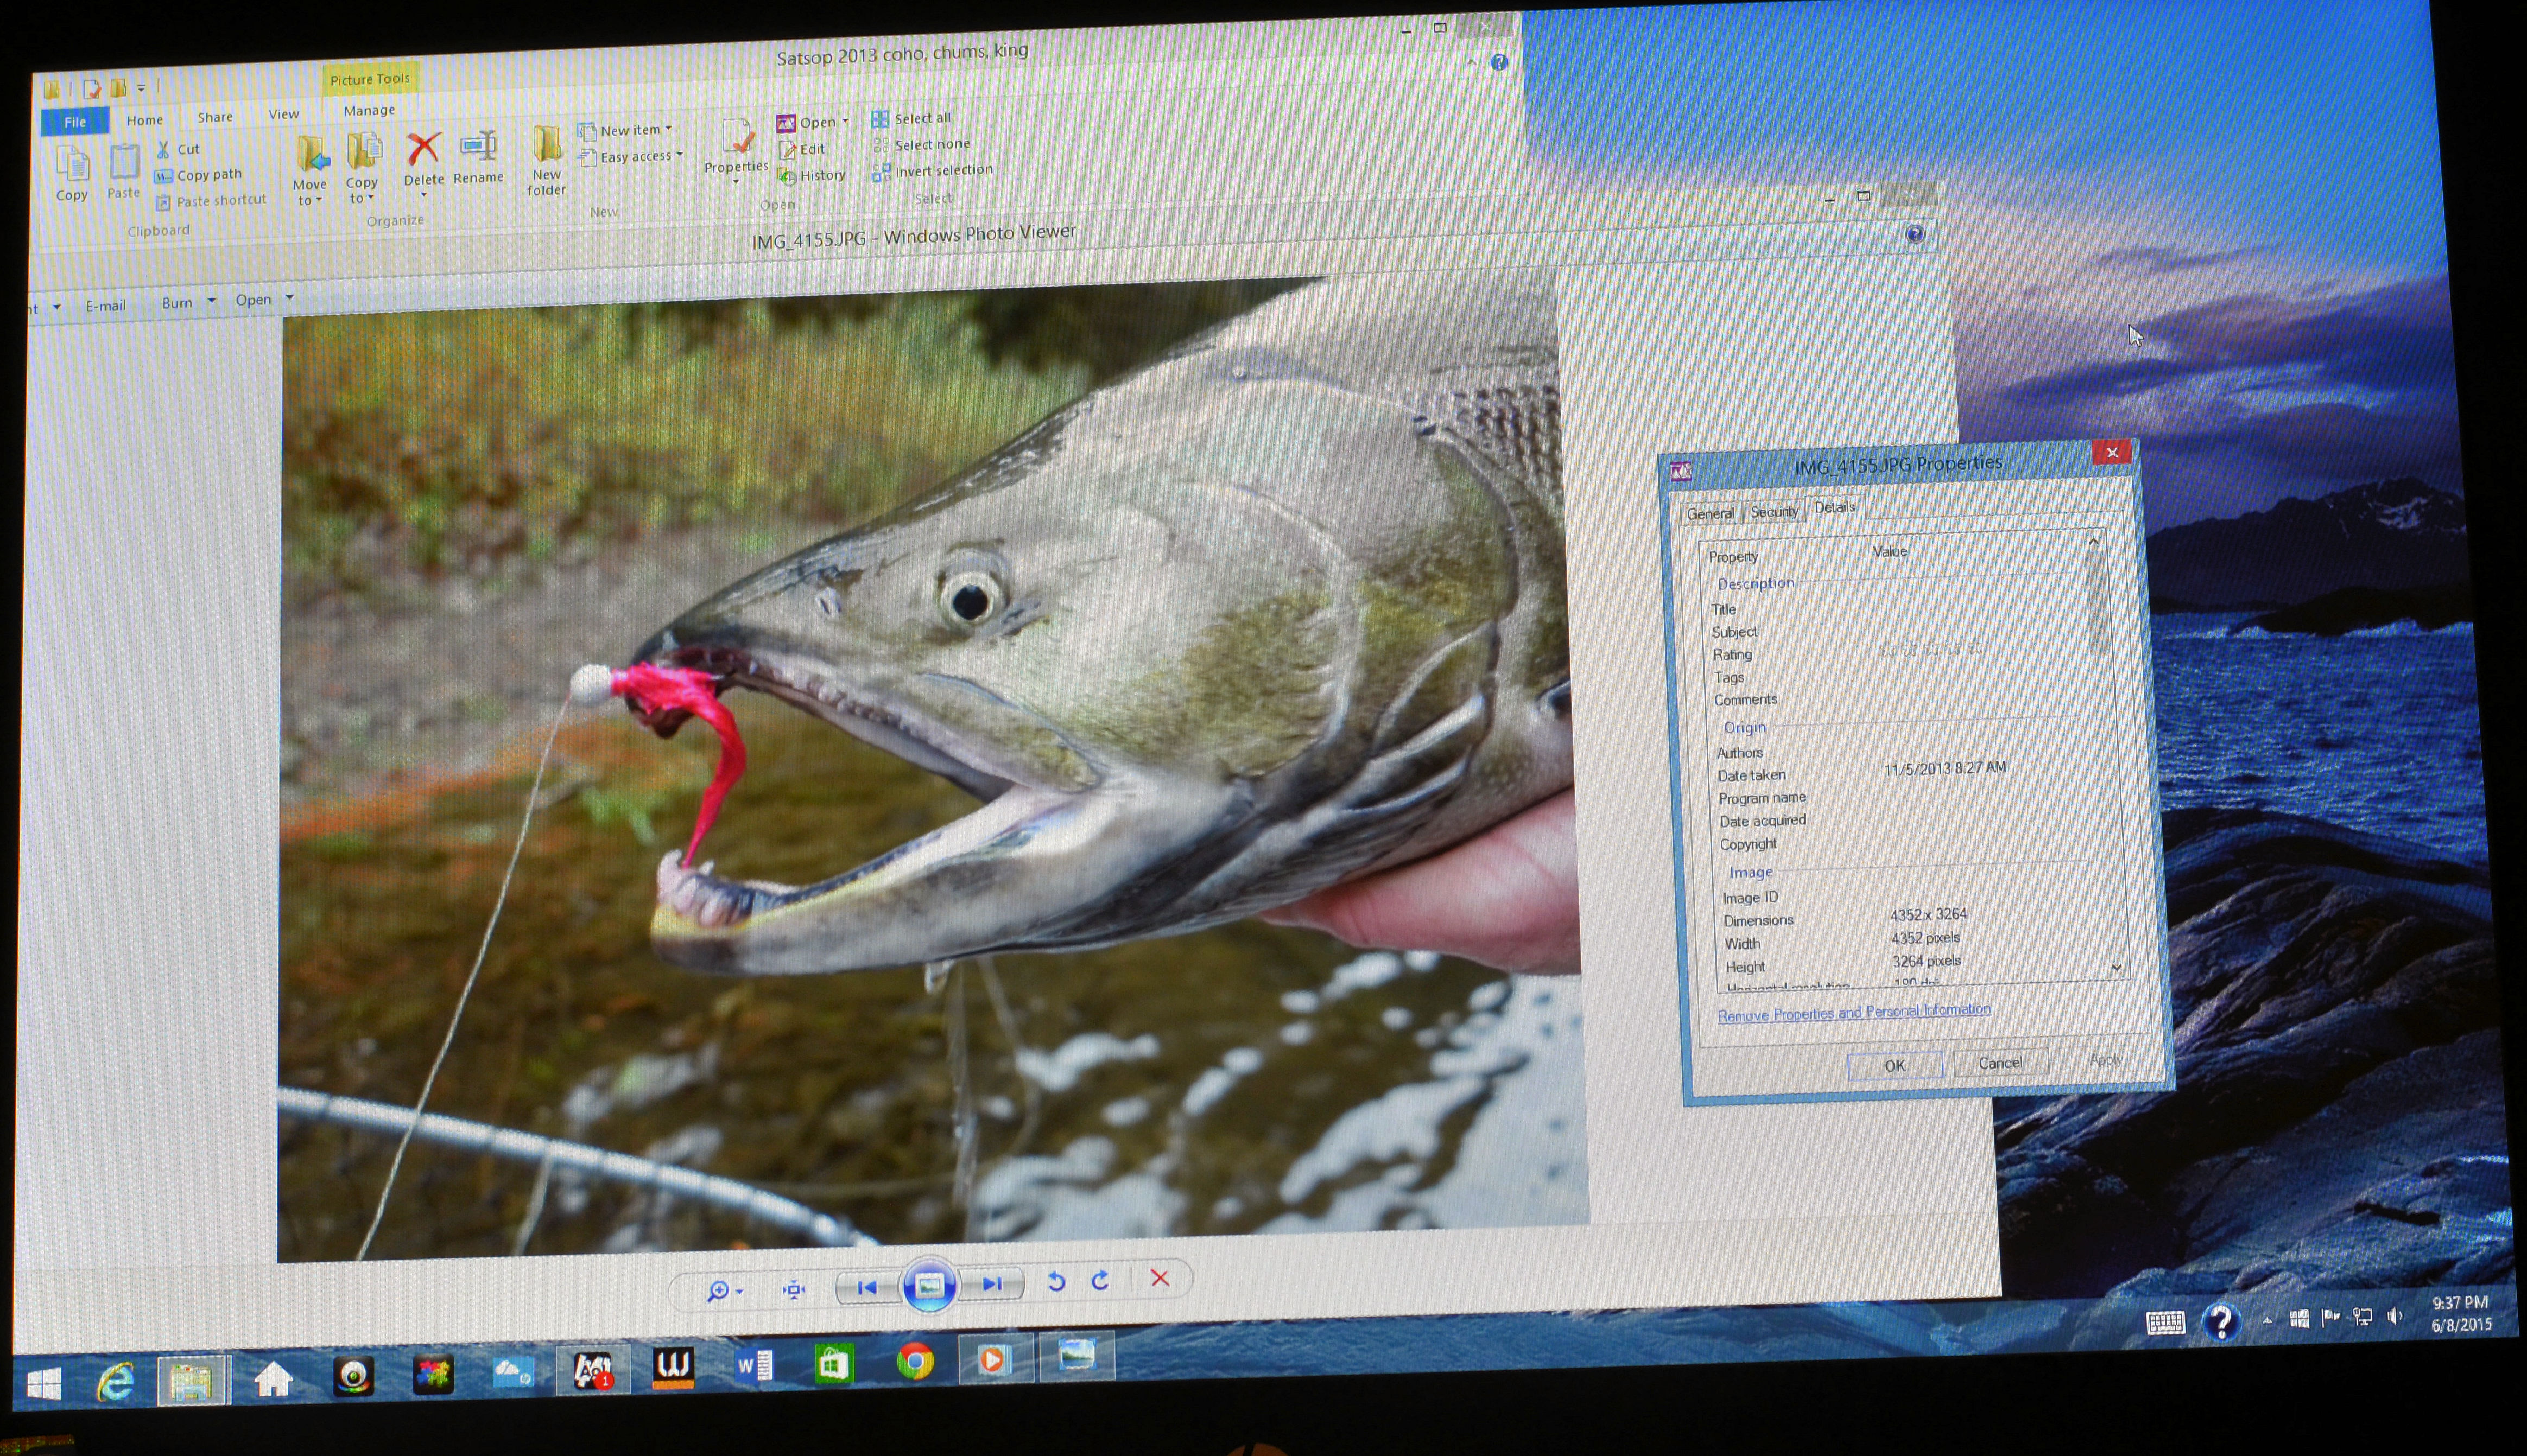Close the IMG_4155.JPG Properties dialog
Screen dimensions: 2527x1456
point(2112,452)
